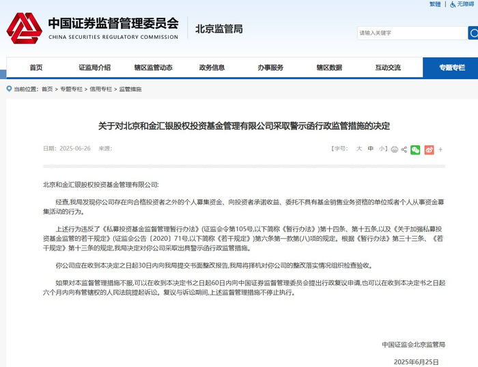Click the signature 中国证监会北京监管局

[413, 344]
